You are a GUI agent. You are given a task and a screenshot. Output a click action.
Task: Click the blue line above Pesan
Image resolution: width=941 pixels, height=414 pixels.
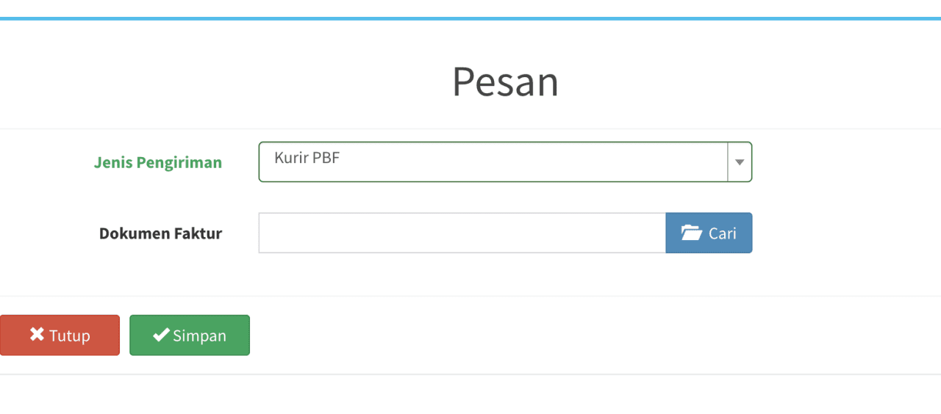click(x=470, y=18)
